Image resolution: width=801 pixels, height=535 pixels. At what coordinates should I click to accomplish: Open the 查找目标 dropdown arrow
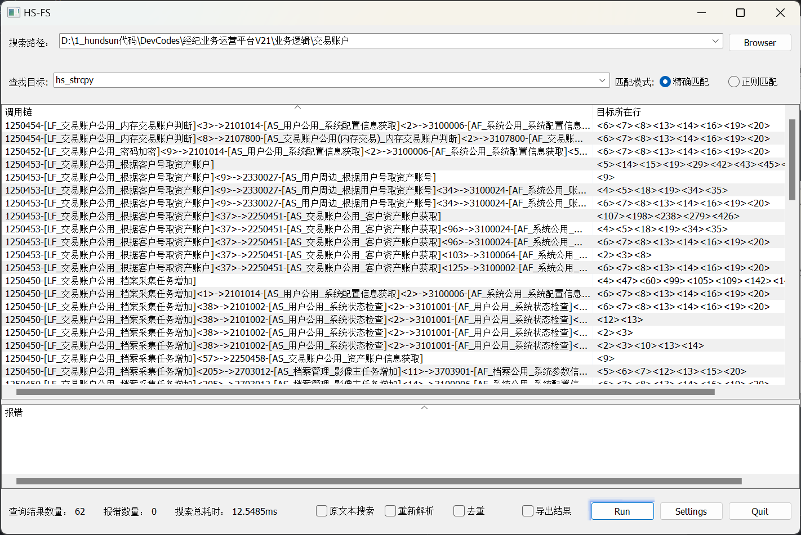[602, 80]
